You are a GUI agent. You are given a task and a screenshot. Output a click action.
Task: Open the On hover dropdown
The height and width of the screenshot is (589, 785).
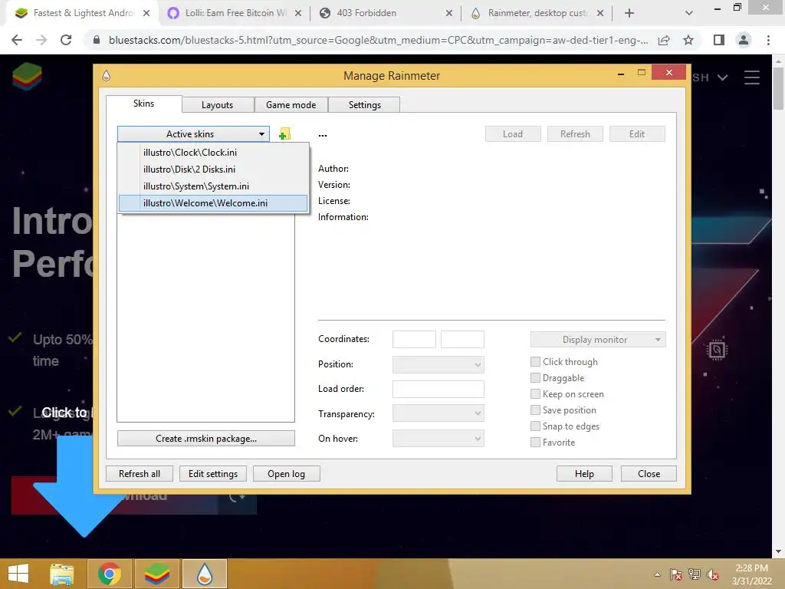[438, 438]
